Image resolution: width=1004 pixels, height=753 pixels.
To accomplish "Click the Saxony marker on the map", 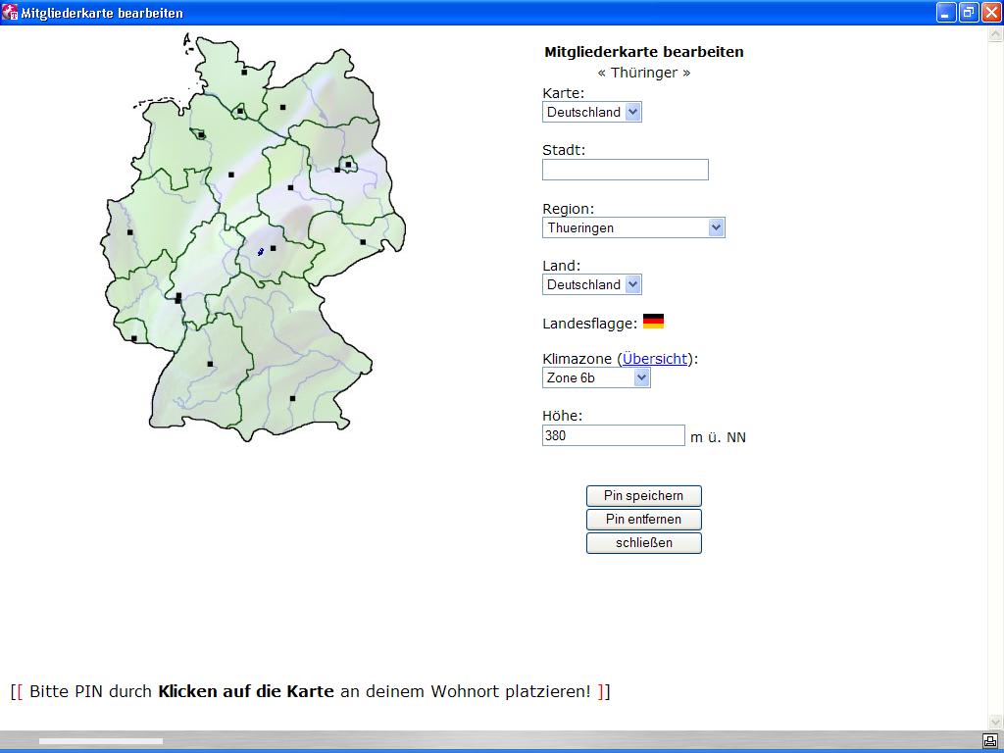I will click(x=363, y=241).
